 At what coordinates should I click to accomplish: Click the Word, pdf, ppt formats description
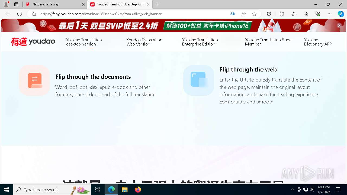pos(105,91)
